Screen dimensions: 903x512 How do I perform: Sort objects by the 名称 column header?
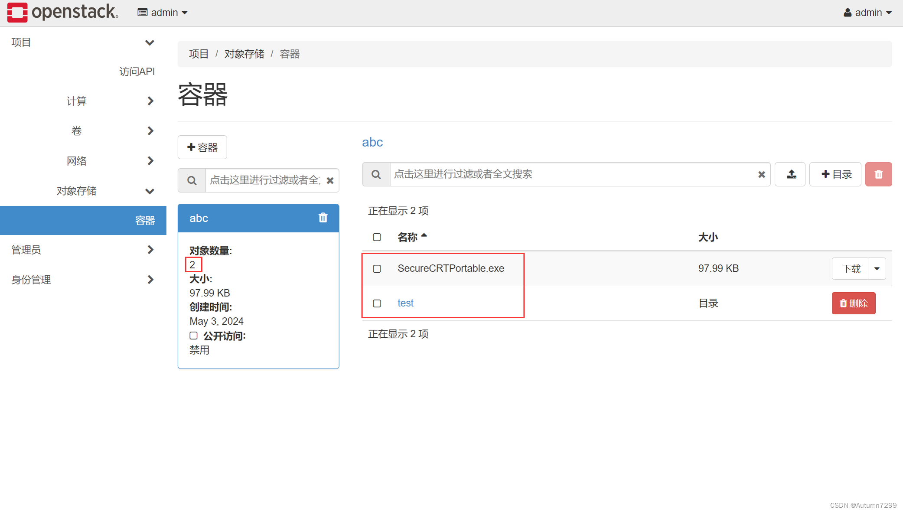point(412,237)
